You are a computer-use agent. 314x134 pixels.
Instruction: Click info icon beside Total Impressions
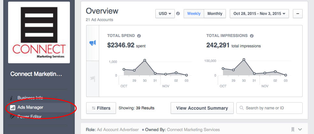(x=252, y=36)
